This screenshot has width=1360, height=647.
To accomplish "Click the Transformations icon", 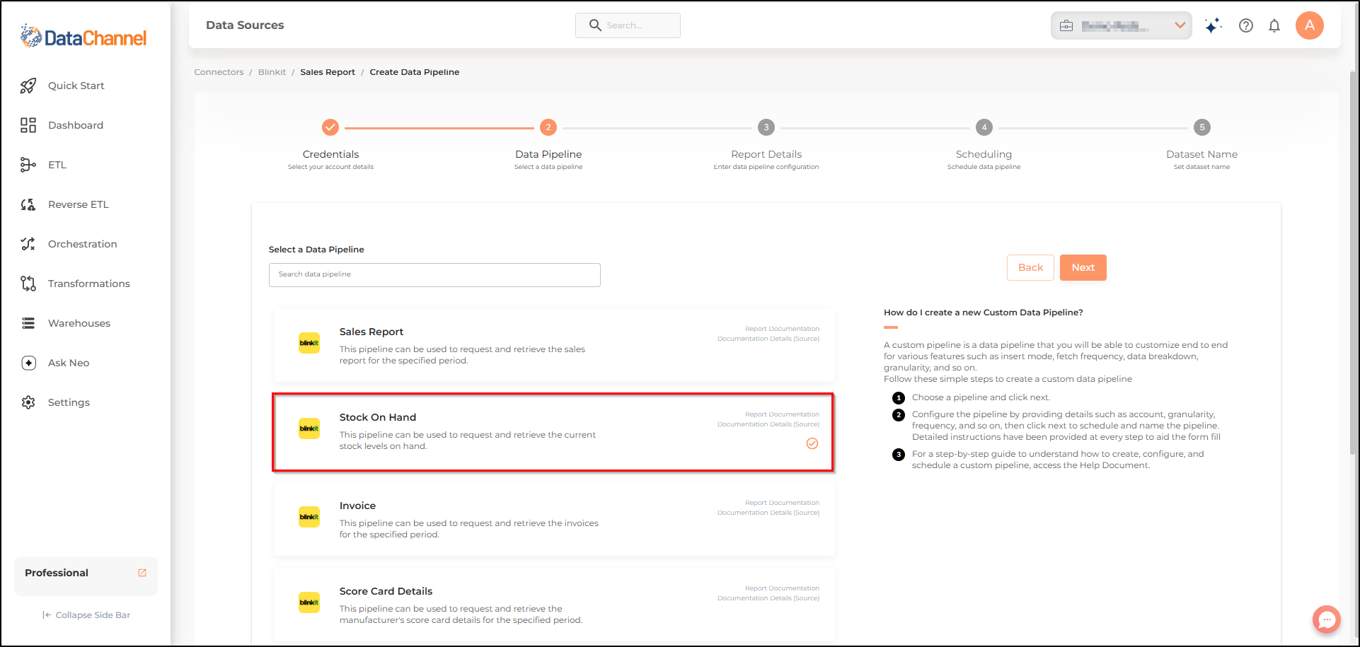I will pyautogui.click(x=28, y=284).
